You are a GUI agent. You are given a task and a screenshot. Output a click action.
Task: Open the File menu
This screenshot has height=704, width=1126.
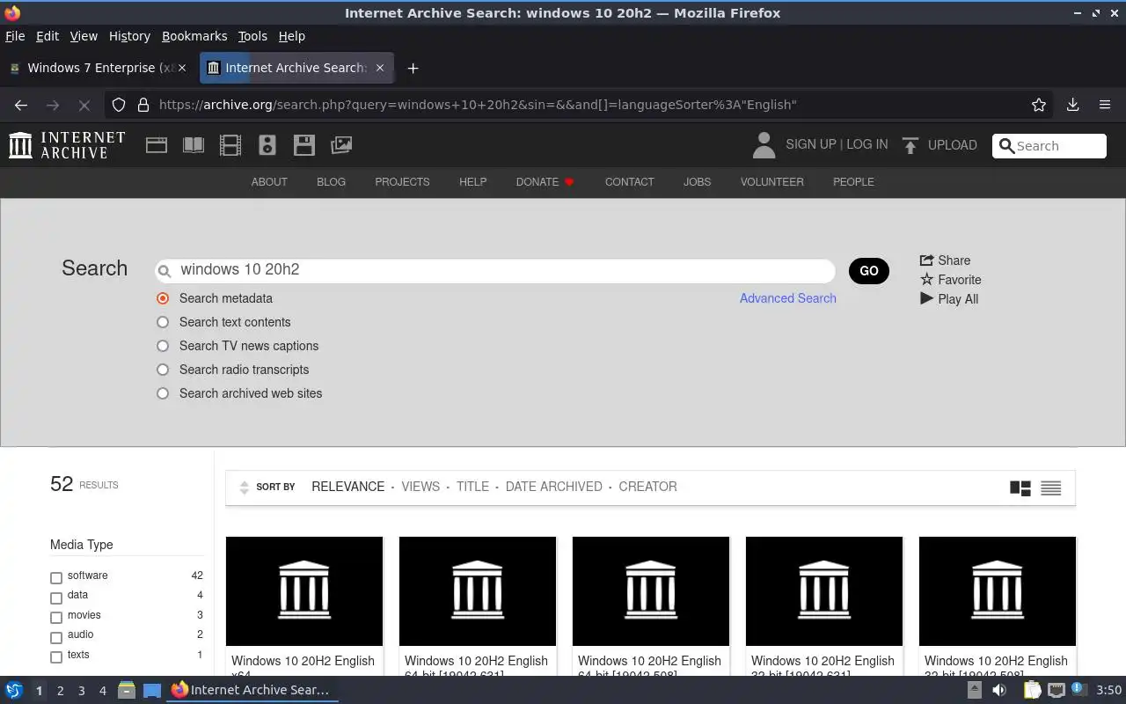(x=15, y=36)
